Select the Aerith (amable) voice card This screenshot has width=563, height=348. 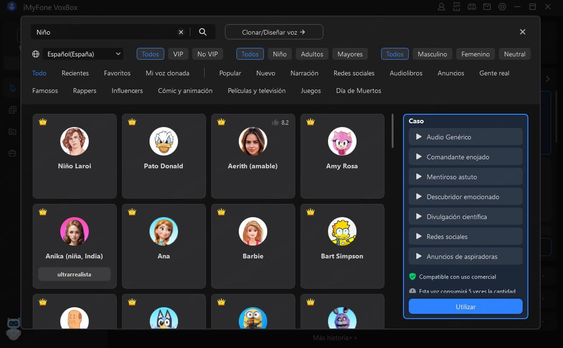[x=253, y=156]
